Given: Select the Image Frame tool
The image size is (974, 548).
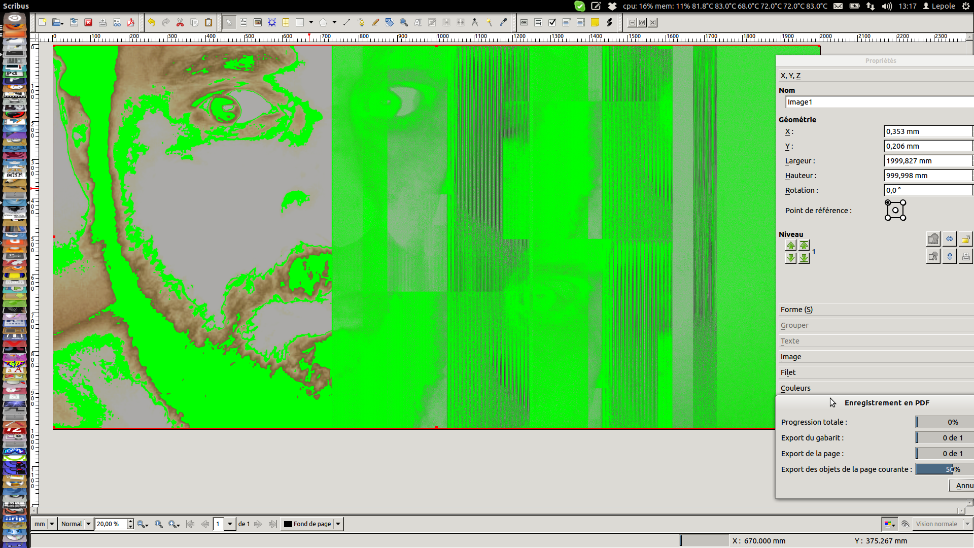Looking at the screenshot, I should [x=258, y=22].
